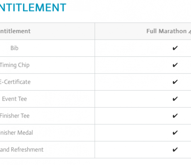191x165 pixels.
Task: Click the Event Tee label
Action: tap(14, 99)
